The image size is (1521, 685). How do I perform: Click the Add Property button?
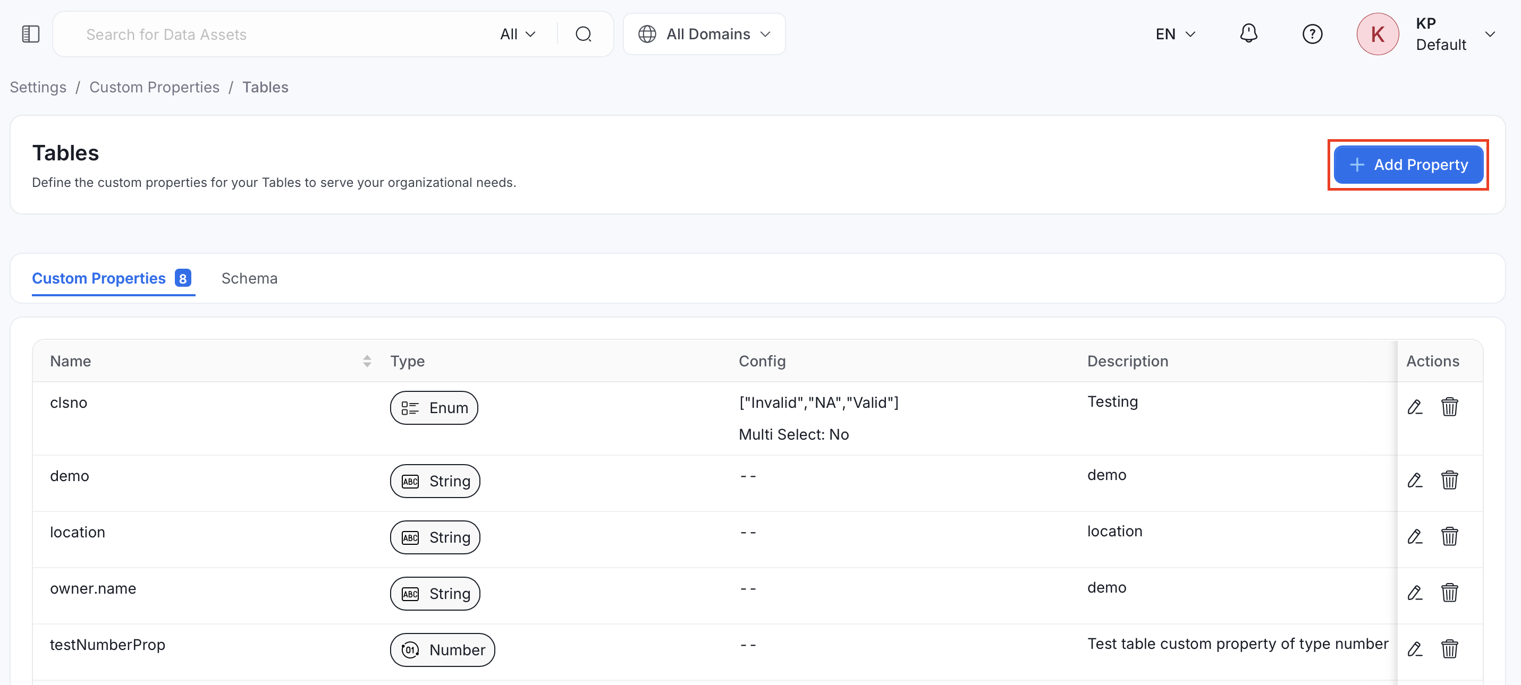(1408, 165)
